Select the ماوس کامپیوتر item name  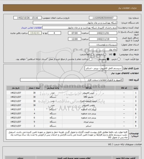coord(88,105)
